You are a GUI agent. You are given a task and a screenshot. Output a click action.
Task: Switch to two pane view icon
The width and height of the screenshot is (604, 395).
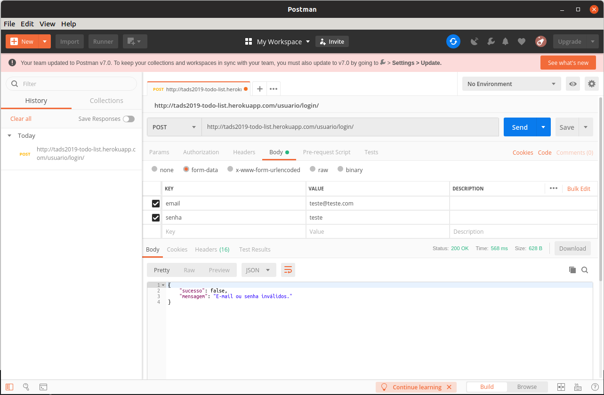pos(561,387)
